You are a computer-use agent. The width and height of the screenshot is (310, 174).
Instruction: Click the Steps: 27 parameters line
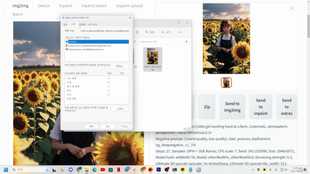(x=225, y=151)
